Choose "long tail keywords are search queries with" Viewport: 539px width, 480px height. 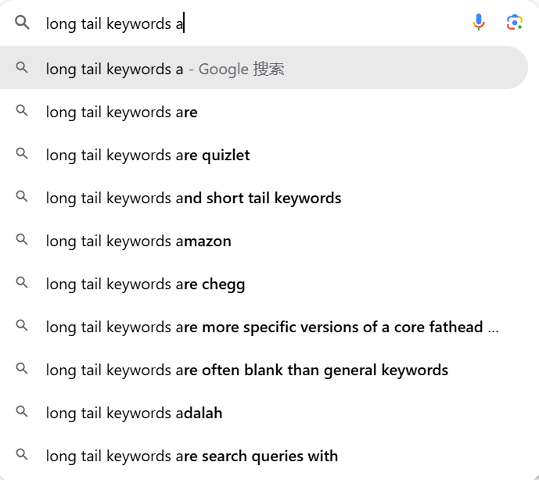(x=192, y=456)
